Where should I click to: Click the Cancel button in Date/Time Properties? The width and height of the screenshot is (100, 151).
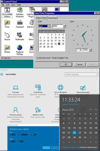79,64
